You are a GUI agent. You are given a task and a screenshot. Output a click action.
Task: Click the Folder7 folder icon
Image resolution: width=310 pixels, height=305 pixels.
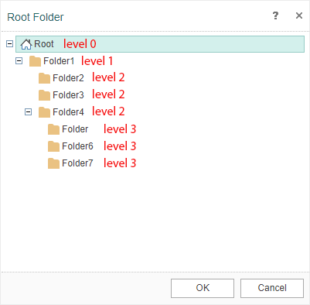click(x=53, y=163)
